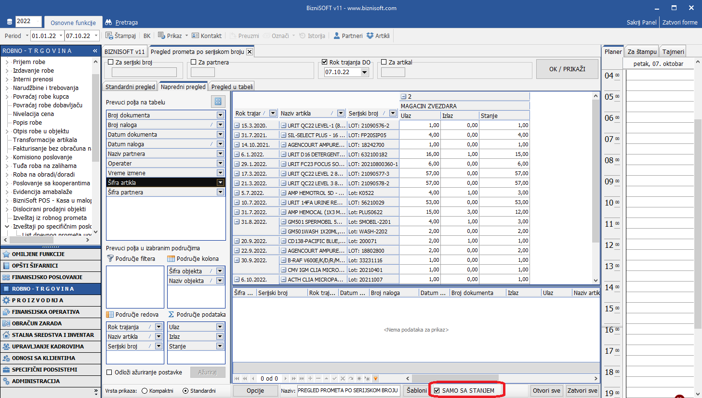Check Odloži ažuriranje postavke
The height and width of the screenshot is (398, 702).
click(x=109, y=372)
